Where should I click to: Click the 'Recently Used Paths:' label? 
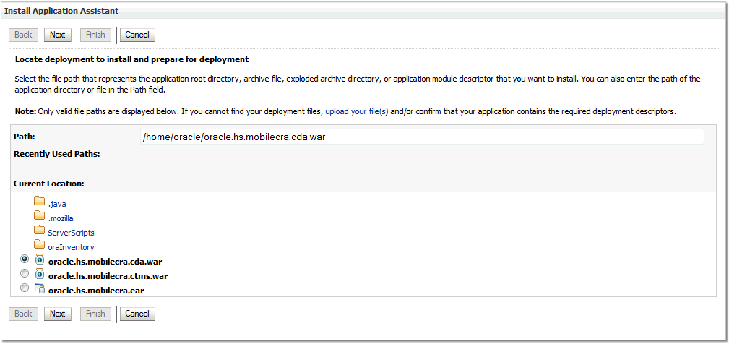click(57, 154)
